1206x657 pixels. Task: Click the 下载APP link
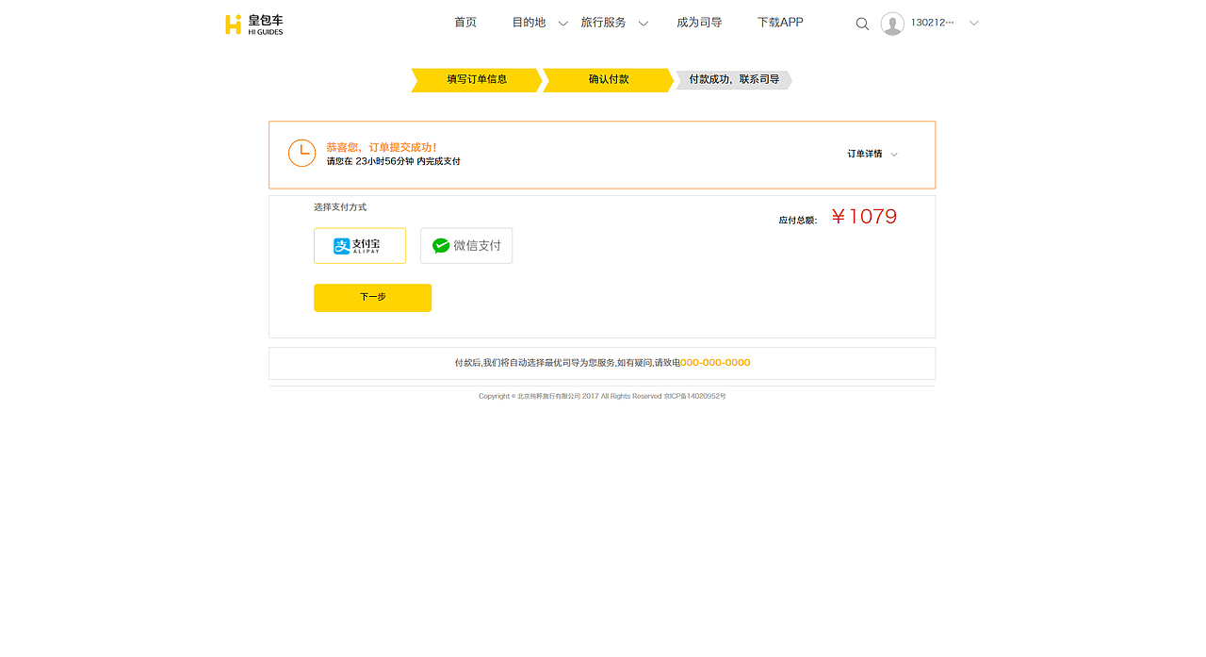[780, 22]
